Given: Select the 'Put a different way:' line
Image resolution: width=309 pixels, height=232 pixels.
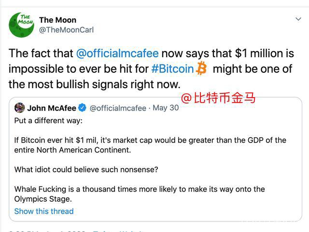Looking at the screenshot, I should (48, 121).
